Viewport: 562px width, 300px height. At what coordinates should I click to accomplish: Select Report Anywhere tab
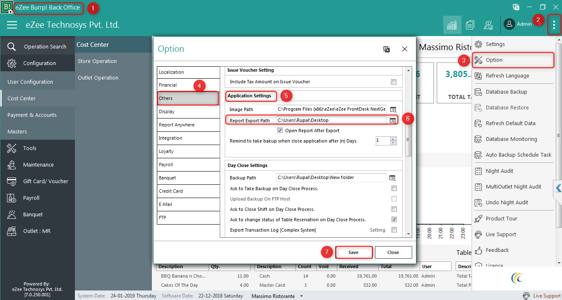coord(188,125)
